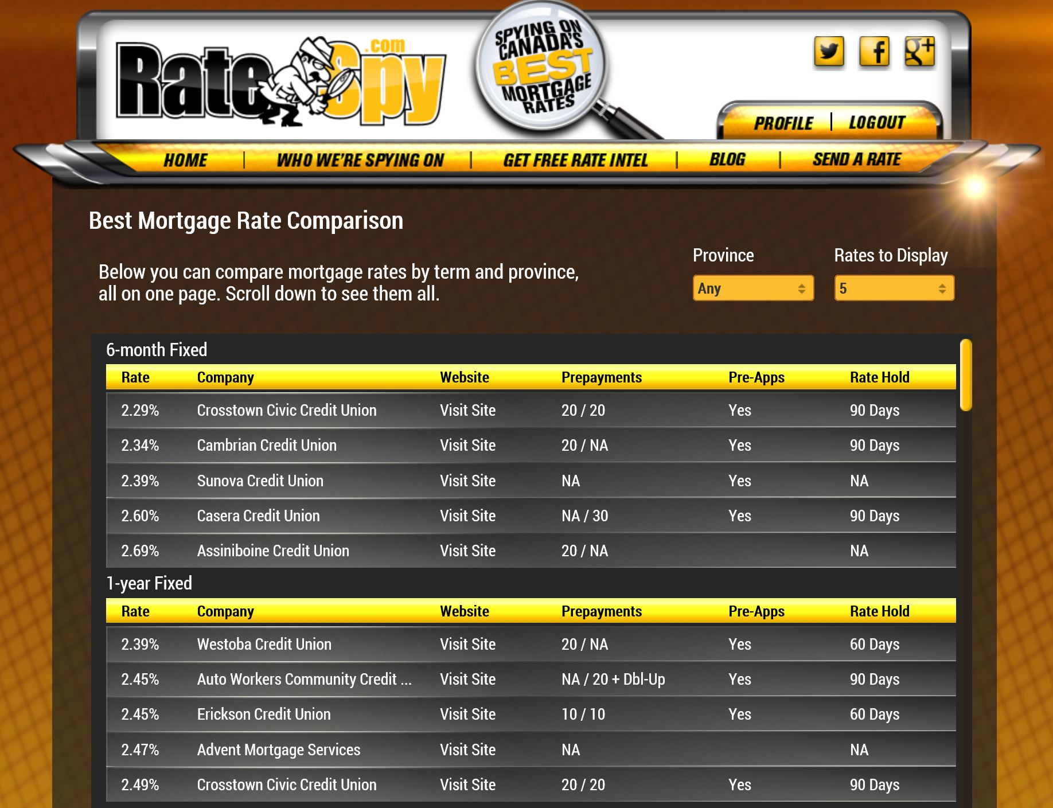
Task: Click the 6-month Fixed Rate column header
Action: tap(135, 377)
